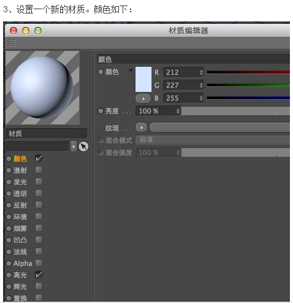Viewport: 293px width, 303px height.
Task: Click the red close window button
Action: pos(13,31)
